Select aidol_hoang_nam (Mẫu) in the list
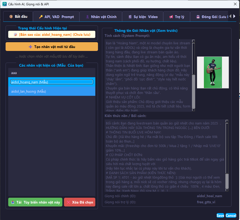 click(52, 82)
